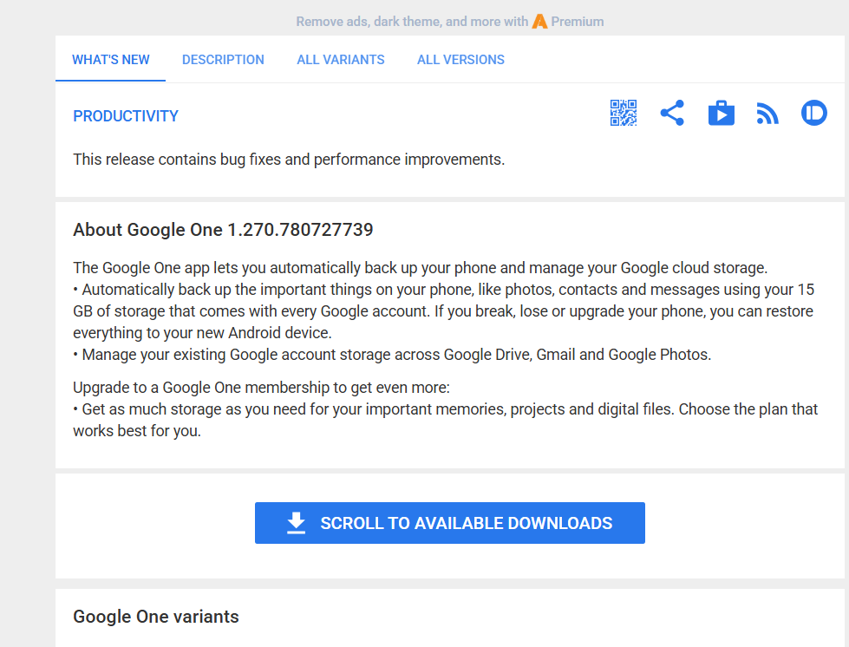Open the Description tab
The height and width of the screenshot is (647, 849).
223,60
